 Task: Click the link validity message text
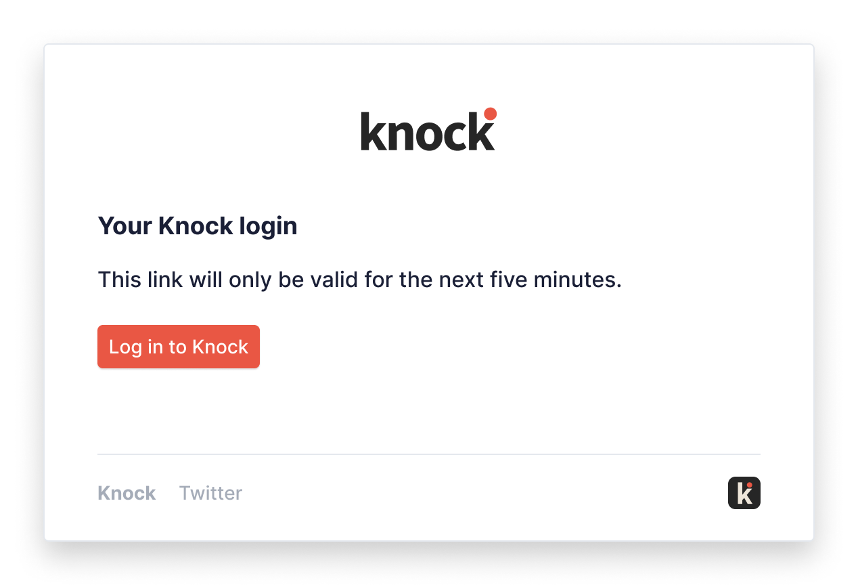click(x=359, y=279)
